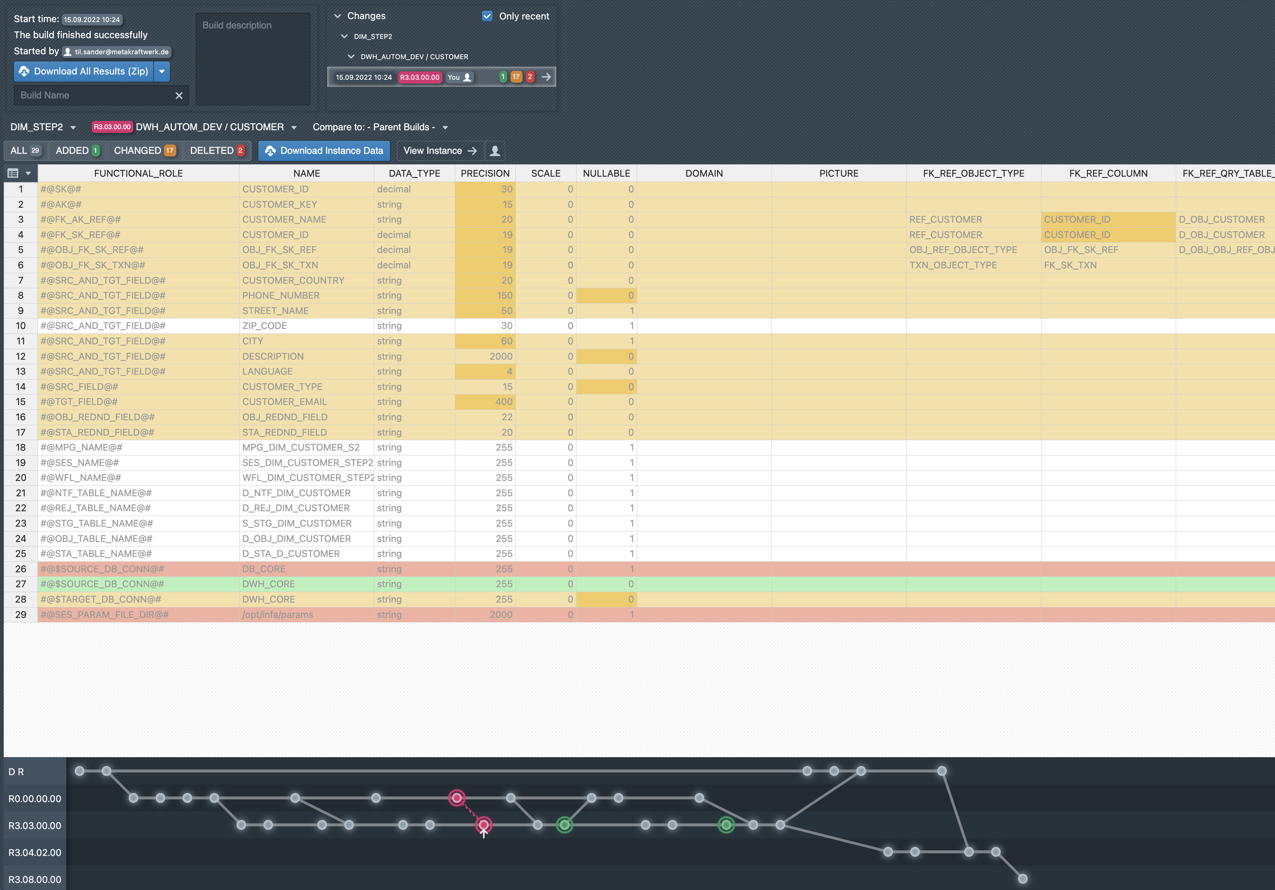Collapse the Changes section

pyautogui.click(x=337, y=16)
